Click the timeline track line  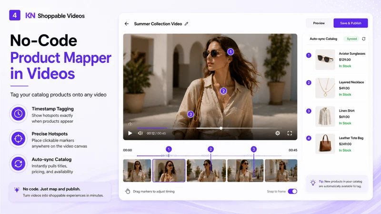pyautogui.click(x=209, y=156)
